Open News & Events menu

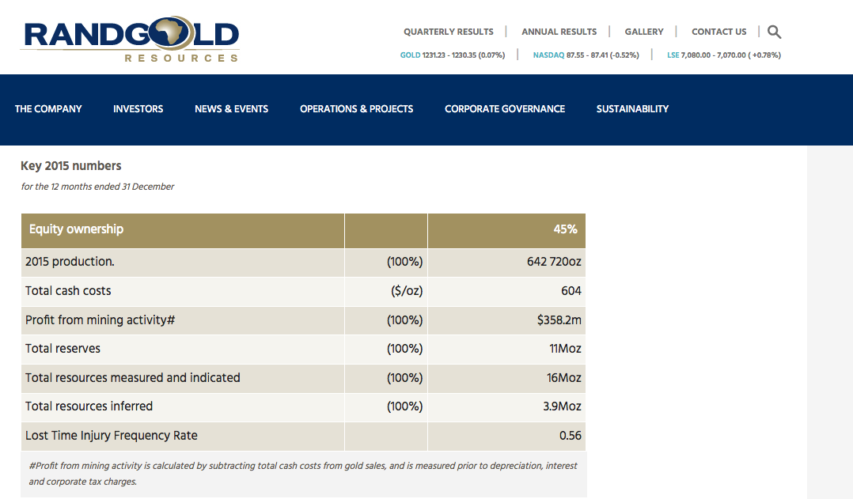231,108
